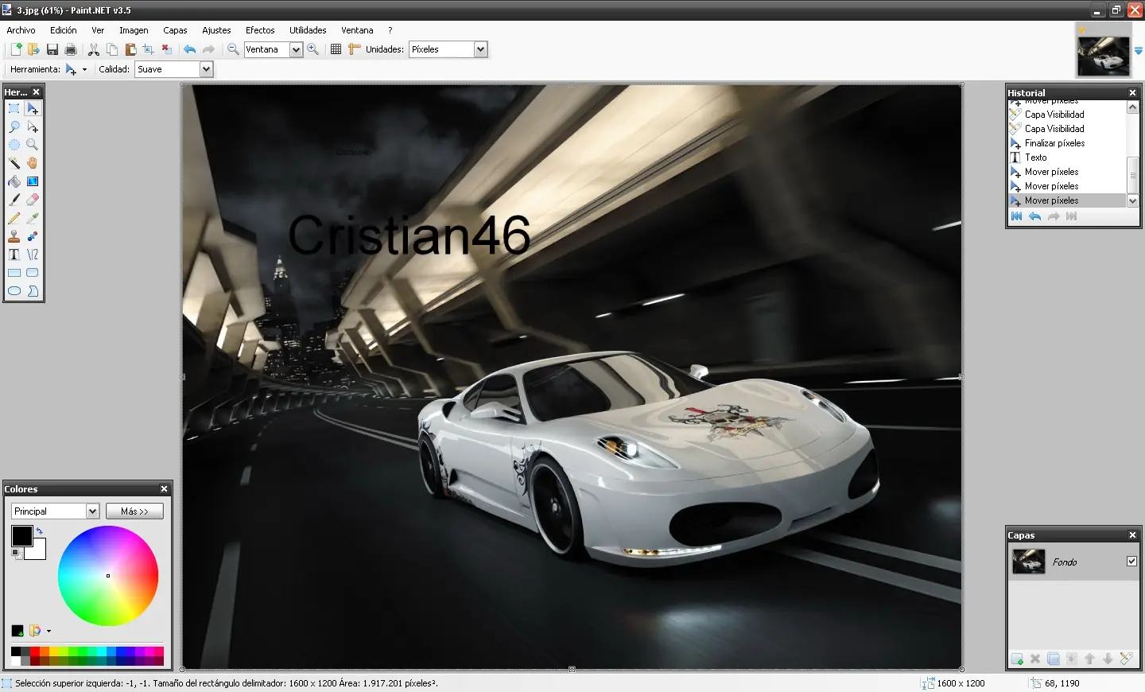The height and width of the screenshot is (692, 1145).
Task: Select the Freeform Shape tool
Action: [x=33, y=291]
